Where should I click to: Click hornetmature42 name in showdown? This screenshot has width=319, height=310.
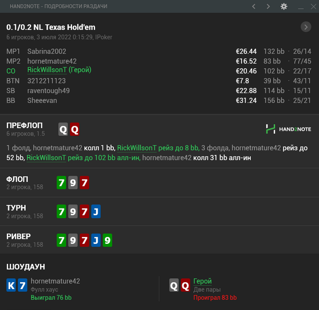[55, 281]
